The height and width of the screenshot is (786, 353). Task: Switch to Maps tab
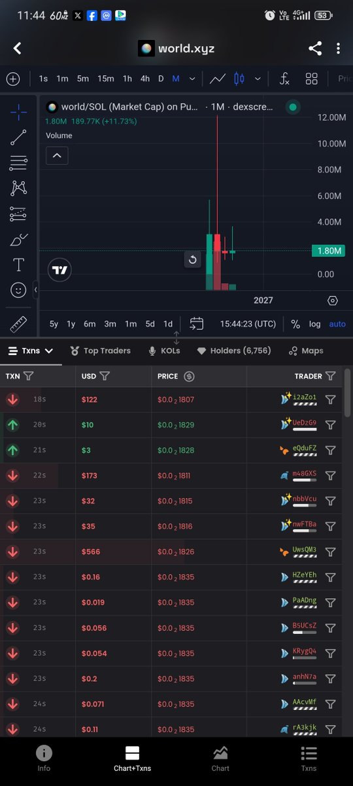point(305,351)
